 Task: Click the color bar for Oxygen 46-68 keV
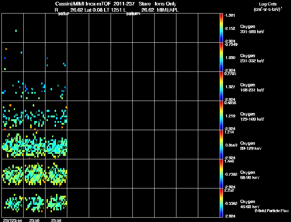point(221,203)
